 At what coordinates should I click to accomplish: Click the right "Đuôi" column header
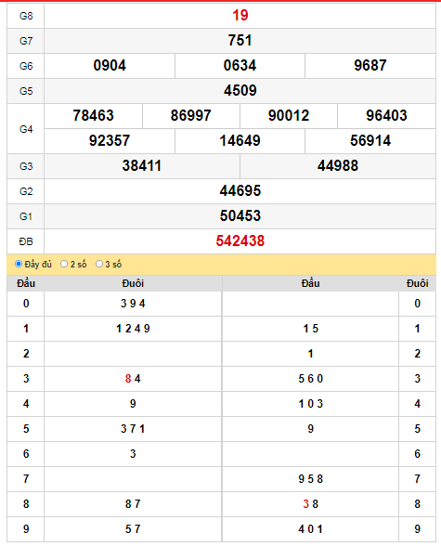pos(418,283)
